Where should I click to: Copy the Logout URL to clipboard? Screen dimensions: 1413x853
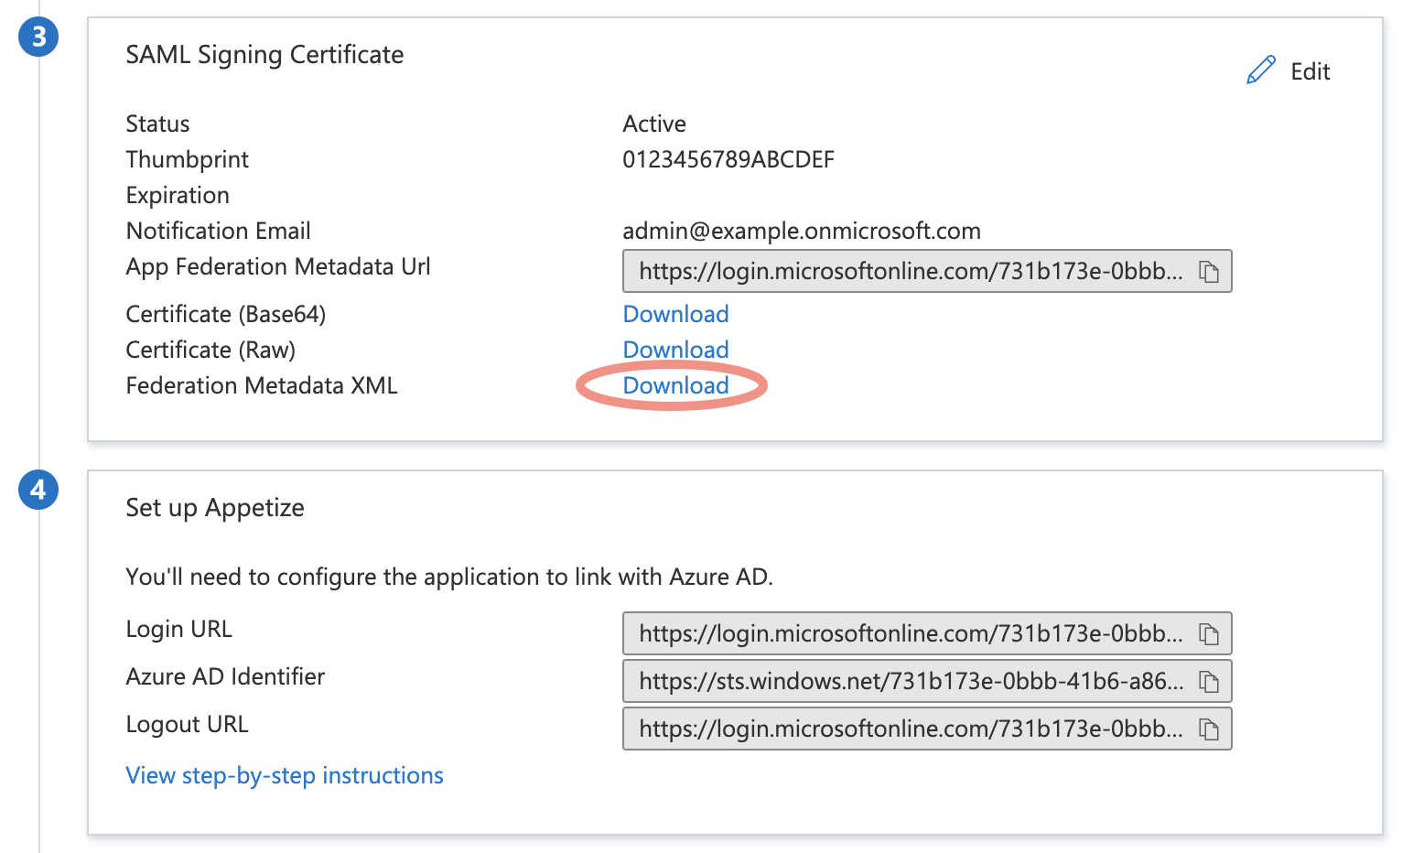pyautogui.click(x=1209, y=729)
